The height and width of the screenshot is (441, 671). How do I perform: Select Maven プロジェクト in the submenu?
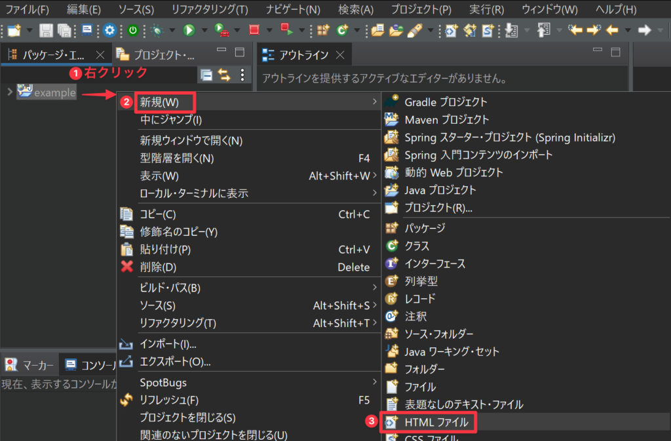click(447, 119)
